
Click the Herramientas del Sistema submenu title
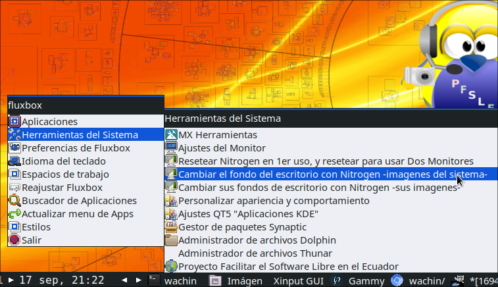pos(332,118)
